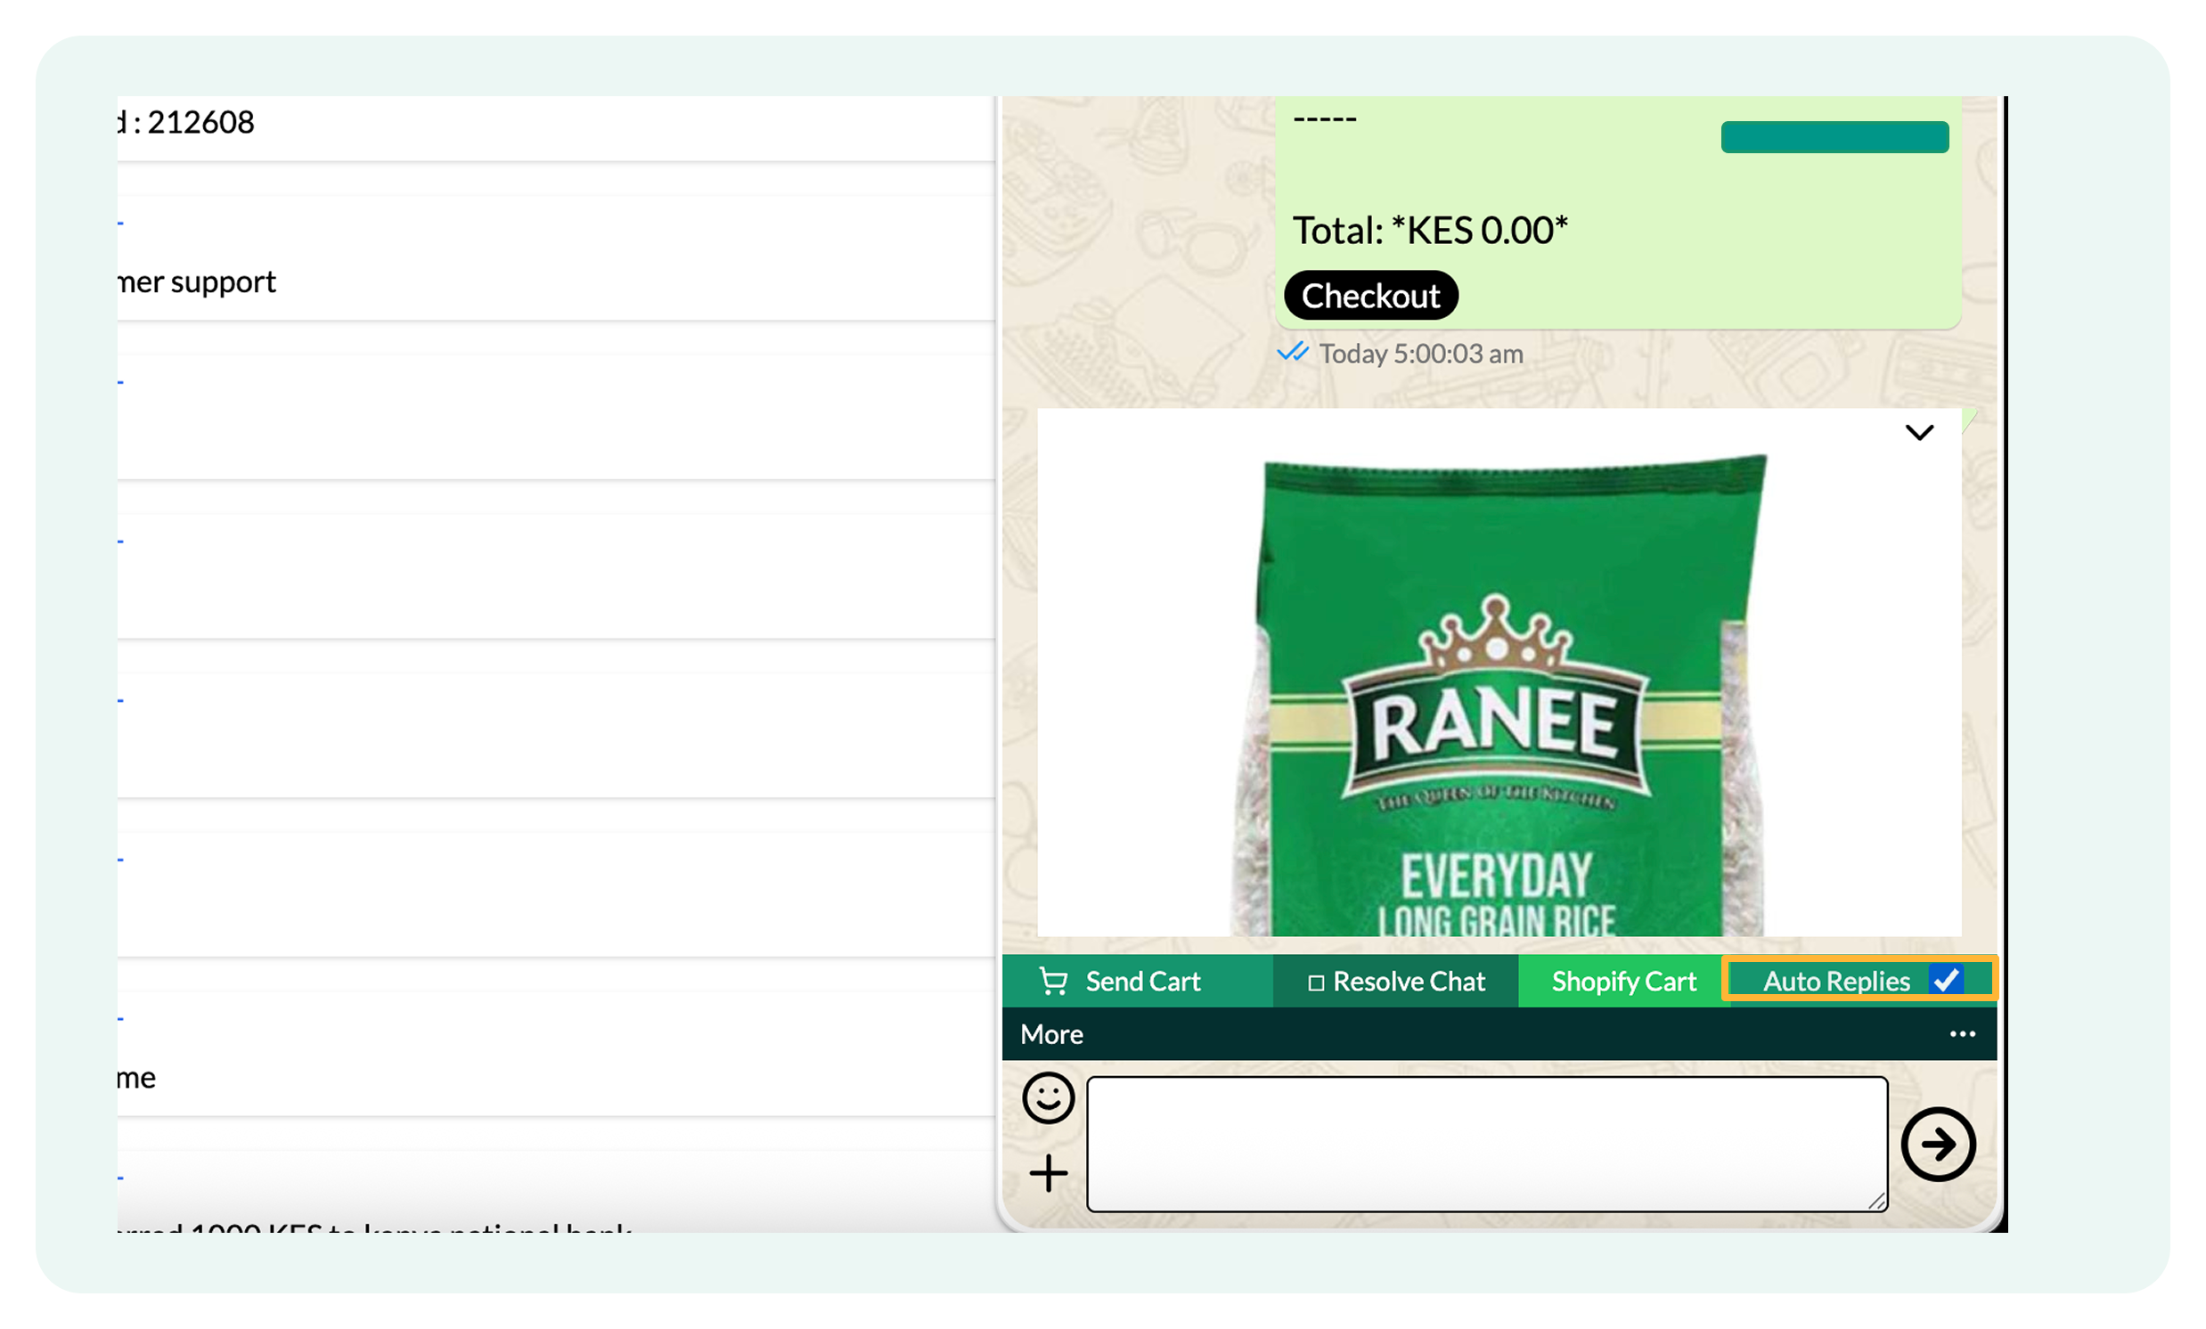Open dropdown chevron on rice image message

pos(1918,433)
